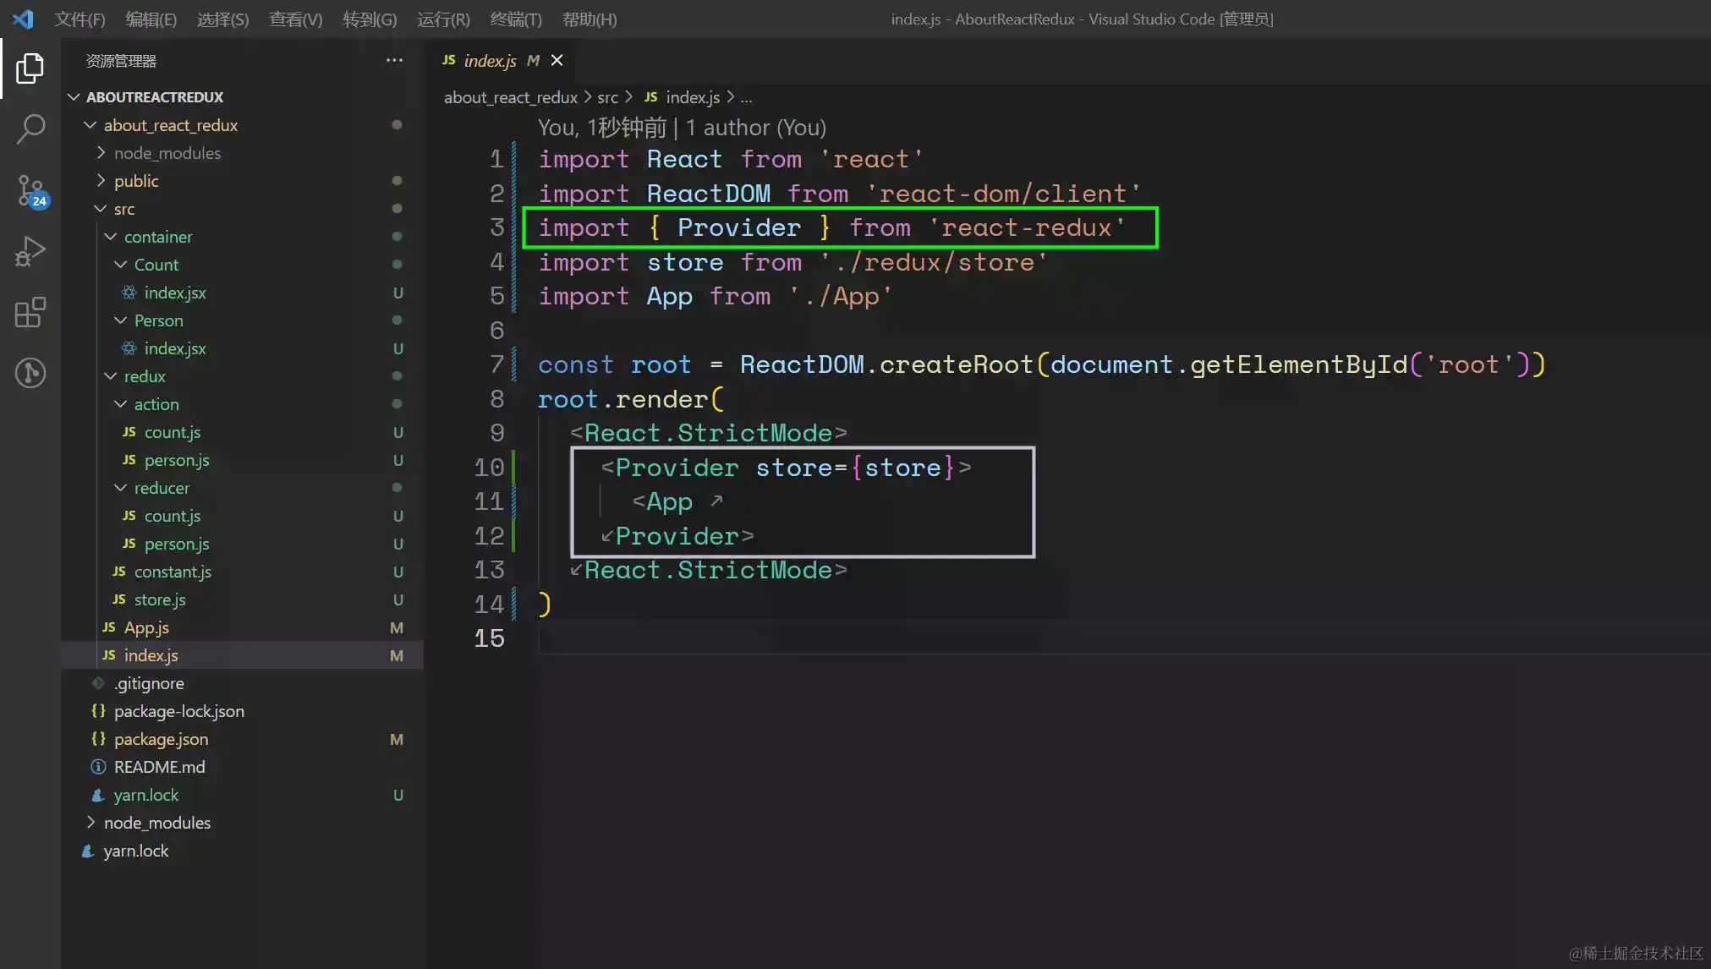Viewport: 1711px width, 969px height.
Task: Click braces icon of package.json
Action: (98, 739)
